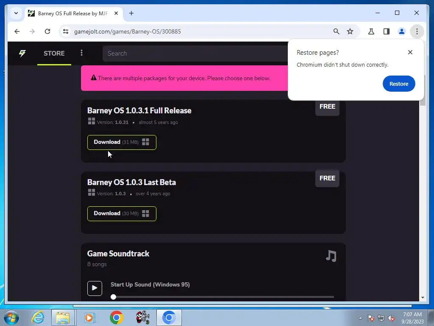
Task: Click the music note icon in Game Soundtrack
Action: tap(331, 256)
